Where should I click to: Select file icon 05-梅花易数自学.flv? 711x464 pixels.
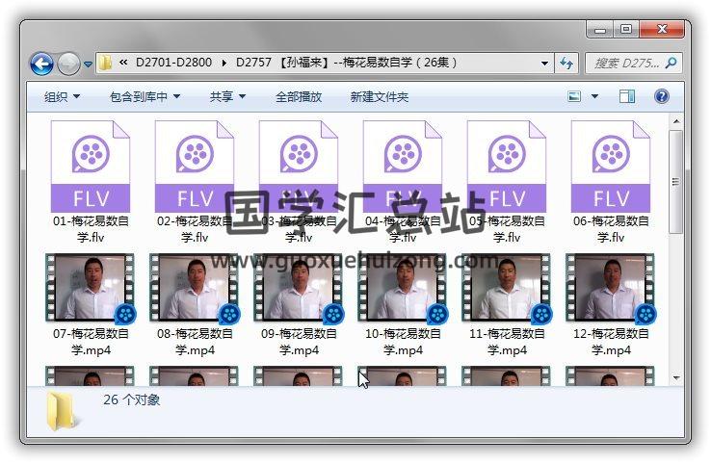click(x=507, y=166)
